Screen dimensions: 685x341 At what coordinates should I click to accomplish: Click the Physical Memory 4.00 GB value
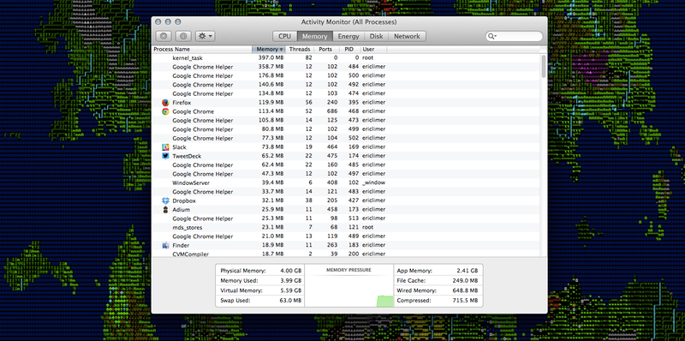pyautogui.click(x=292, y=271)
